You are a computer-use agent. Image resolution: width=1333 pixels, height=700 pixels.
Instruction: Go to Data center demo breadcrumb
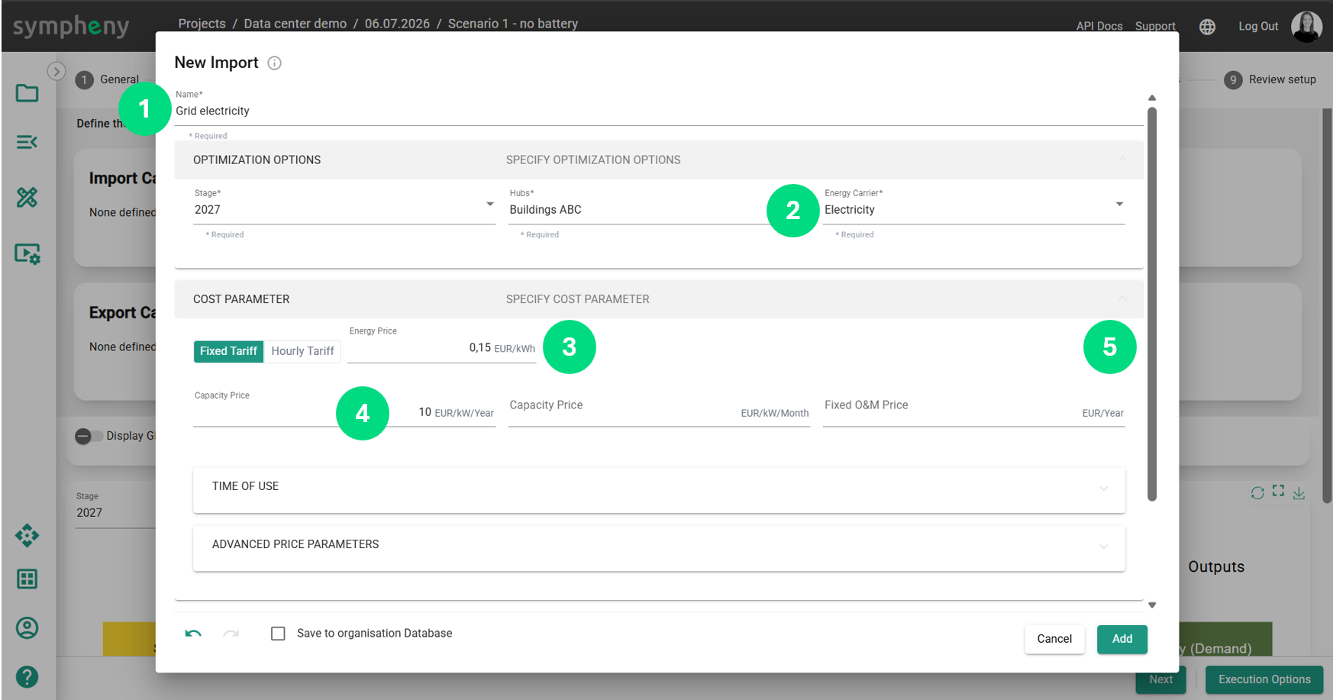(295, 24)
